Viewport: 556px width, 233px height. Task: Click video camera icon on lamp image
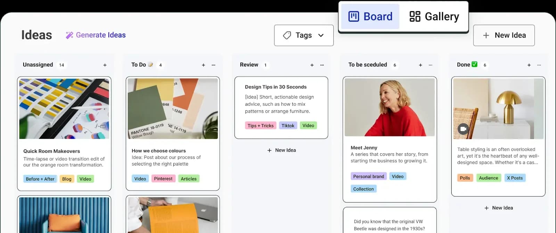click(x=463, y=129)
